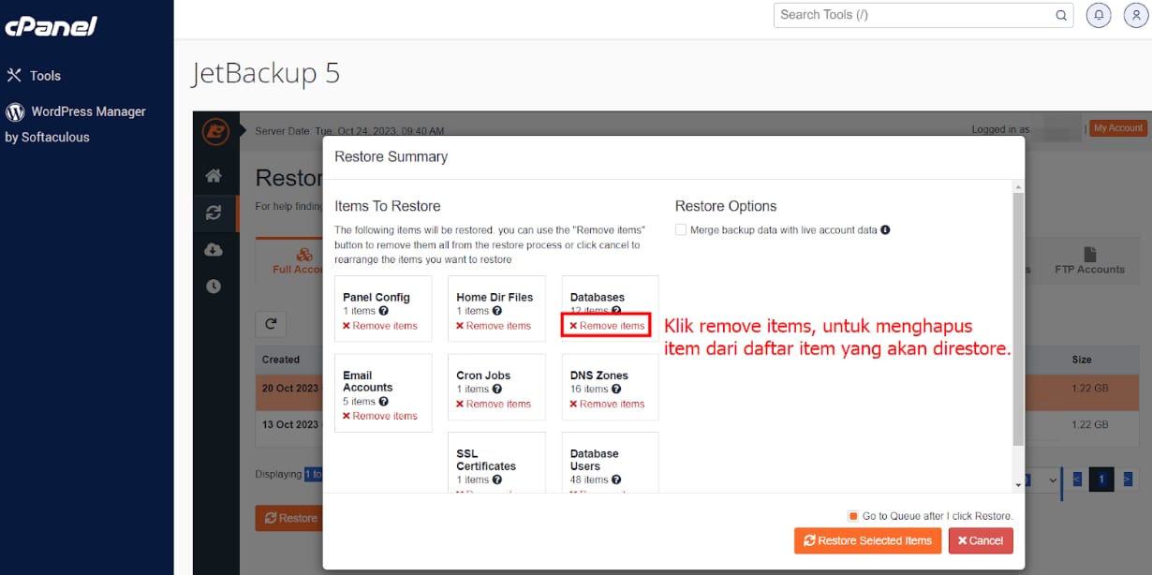Open the JetBackup restore arrows icon

(x=214, y=213)
